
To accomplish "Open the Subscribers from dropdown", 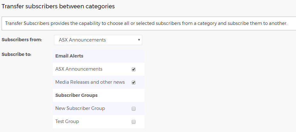I will pos(98,40).
